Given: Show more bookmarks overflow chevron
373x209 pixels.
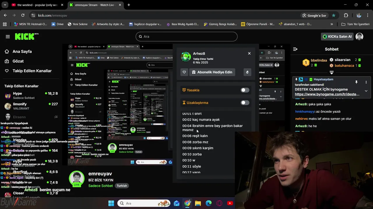Looking at the screenshot, I should pos(332,24).
